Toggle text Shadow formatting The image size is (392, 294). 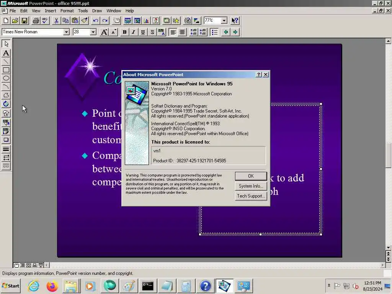point(152,32)
